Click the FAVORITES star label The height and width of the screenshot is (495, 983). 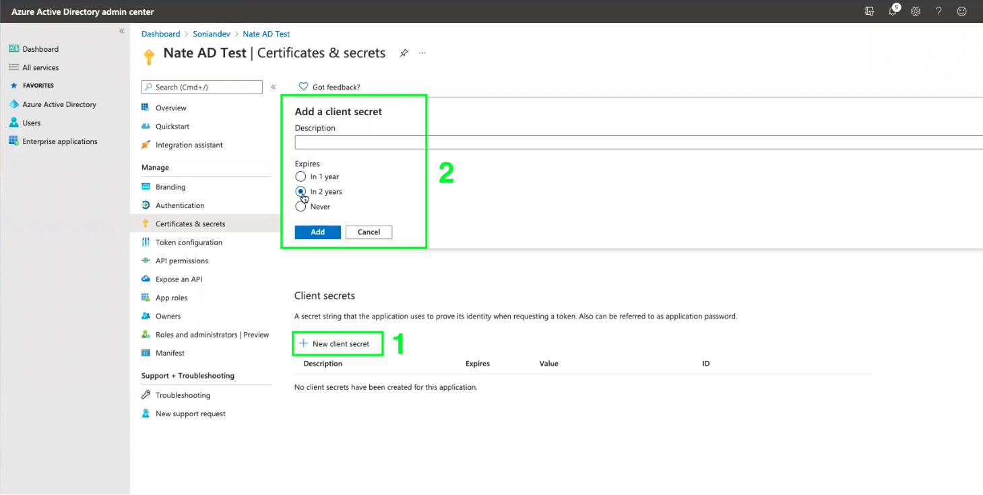pyautogui.click(x=32, y=86)
